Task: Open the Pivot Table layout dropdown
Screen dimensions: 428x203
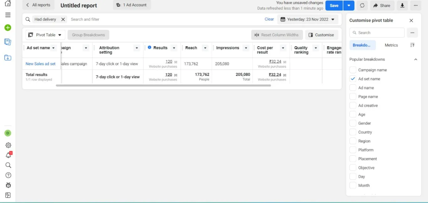Action: (45, 35)
